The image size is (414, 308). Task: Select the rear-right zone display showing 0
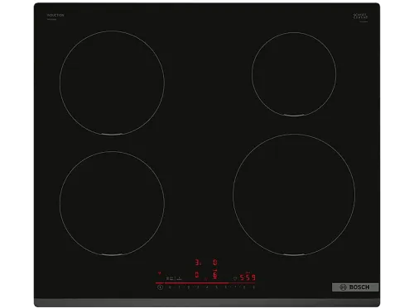[x=215, y=263]
